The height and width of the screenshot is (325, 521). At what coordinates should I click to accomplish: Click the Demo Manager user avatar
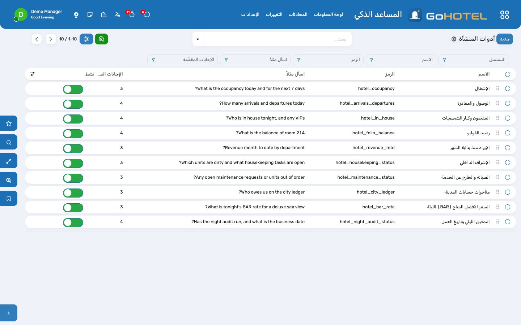[x=21, y=14]
